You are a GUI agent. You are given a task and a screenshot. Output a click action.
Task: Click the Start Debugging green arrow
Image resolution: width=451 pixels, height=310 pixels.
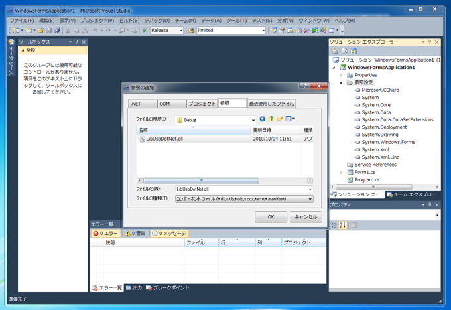pyautogui.click(x=145, y=30)
